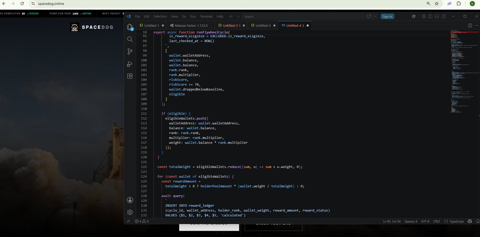The width and height of the screenshot is (480, 237).
Task: Open the Extensions view
Action: pyautogui.click(x=130, y=76)
